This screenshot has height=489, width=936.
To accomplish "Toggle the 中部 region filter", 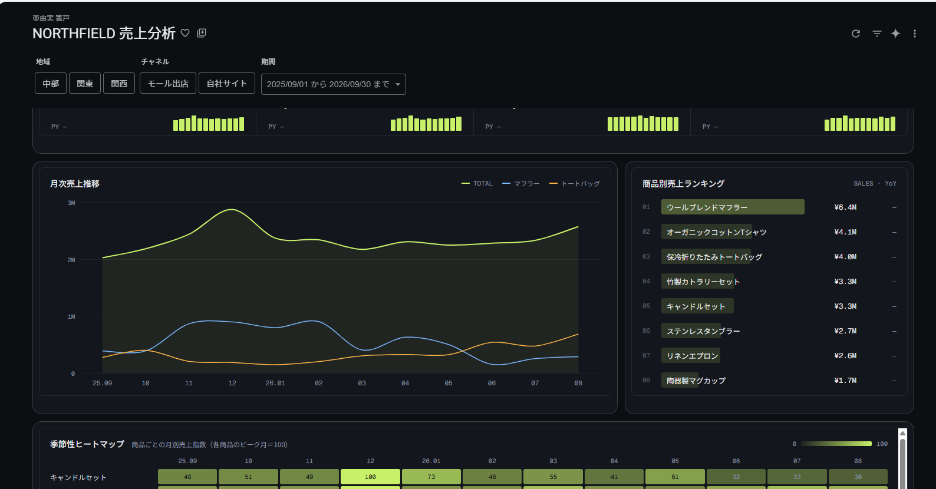I will click(x=51, y=84).
